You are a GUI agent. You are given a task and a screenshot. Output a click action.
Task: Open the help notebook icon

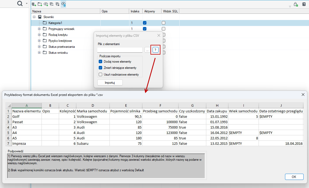(304, 4)
